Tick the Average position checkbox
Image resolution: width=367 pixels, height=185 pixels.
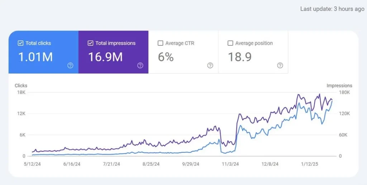230,43
